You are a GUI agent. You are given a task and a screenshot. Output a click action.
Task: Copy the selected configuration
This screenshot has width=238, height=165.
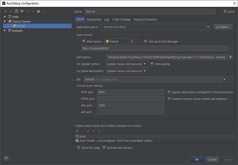point(17,11)
